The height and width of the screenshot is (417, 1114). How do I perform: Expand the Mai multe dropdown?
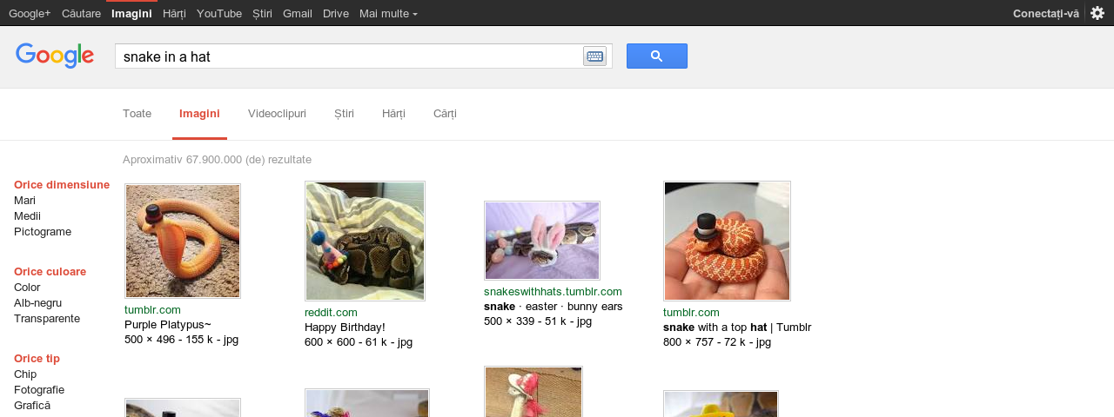(x=388, y=13)
